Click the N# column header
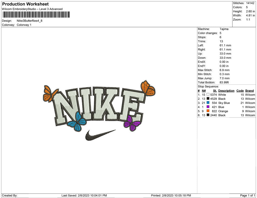The width and height of the screenshot is (257, 198). [204, 91]
